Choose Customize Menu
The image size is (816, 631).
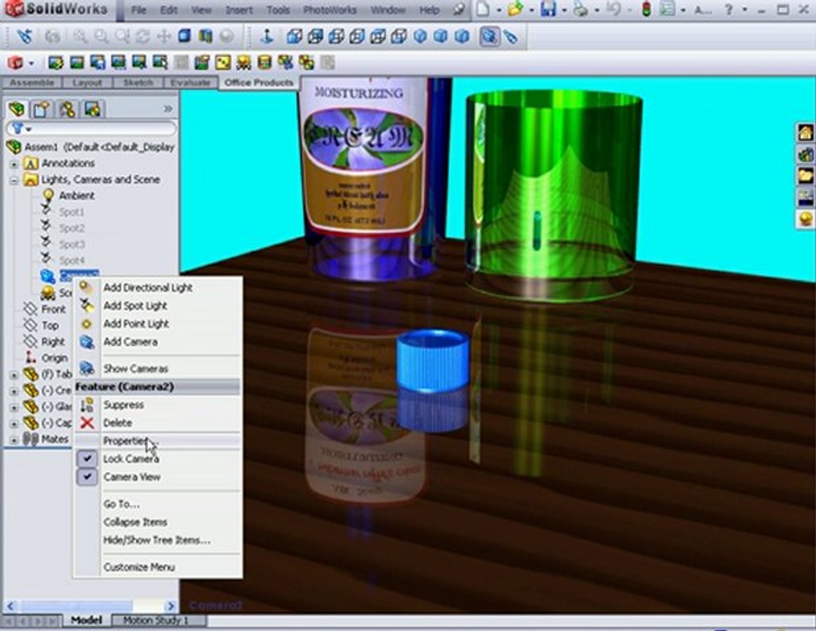(157, 567)
